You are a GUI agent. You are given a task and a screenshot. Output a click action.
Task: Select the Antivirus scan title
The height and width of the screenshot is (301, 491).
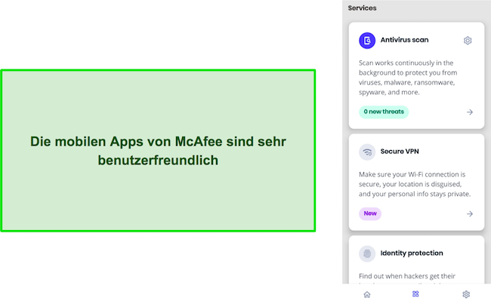(x=404, y=40)
